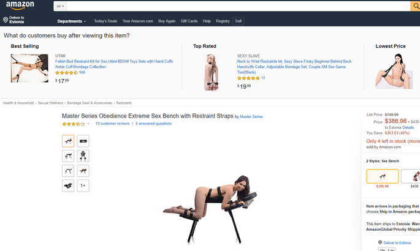Click the Sell navigation button
420x251 pixels.
[239, 21]
